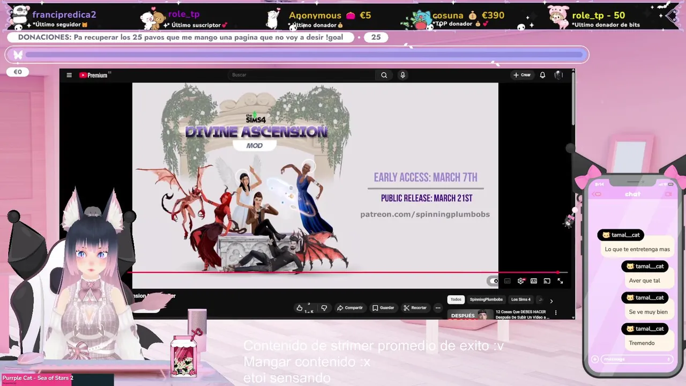Open the DESPUÉS recommended video thumbnail
This screenshot has width=686, height=386.
pyautogui.click(x=470, y=315)
